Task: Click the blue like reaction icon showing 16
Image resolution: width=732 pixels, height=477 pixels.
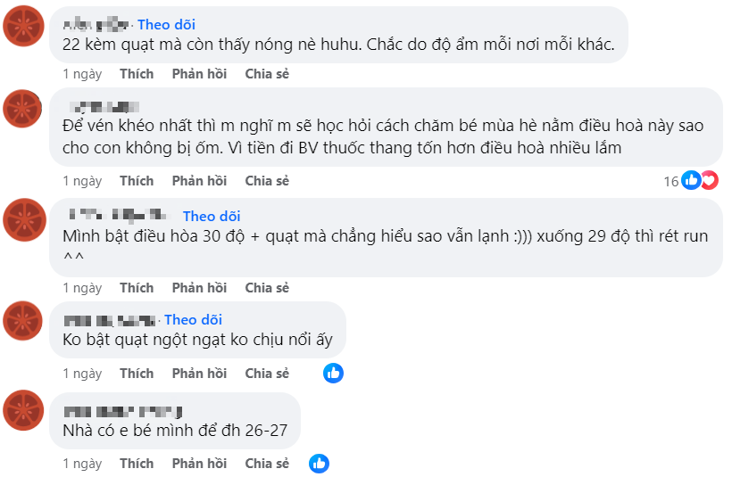Action: [691, 180]
